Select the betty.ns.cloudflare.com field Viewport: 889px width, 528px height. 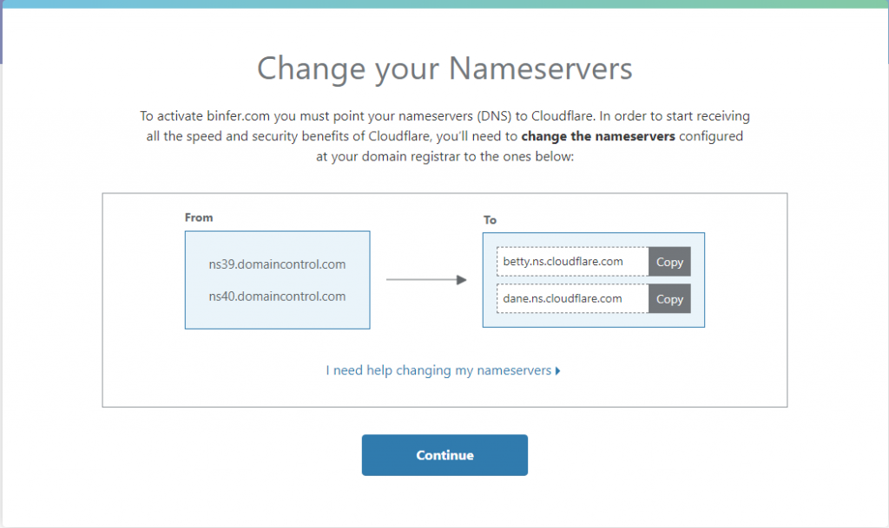573,262
